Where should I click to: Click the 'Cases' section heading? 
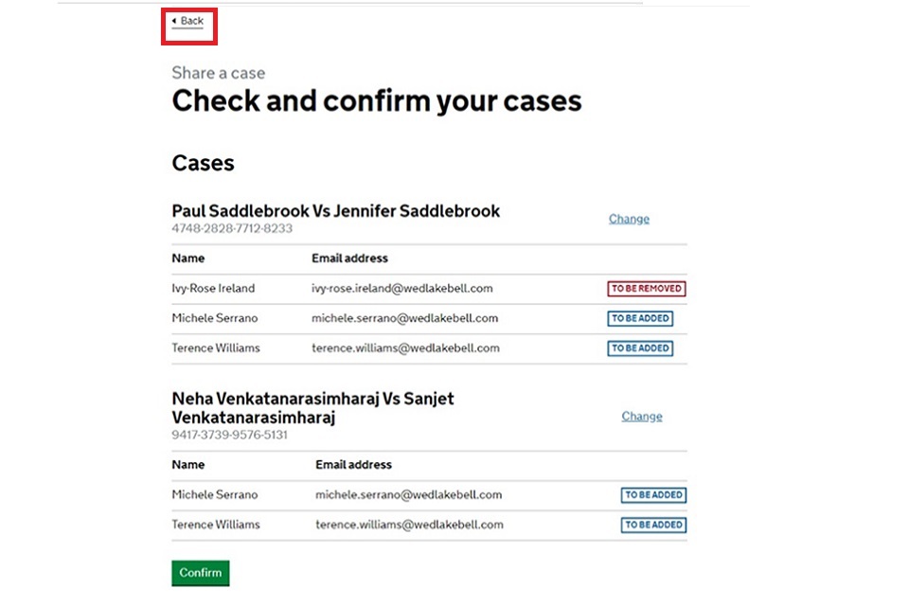pyautogui.click(x=203, y=163)
